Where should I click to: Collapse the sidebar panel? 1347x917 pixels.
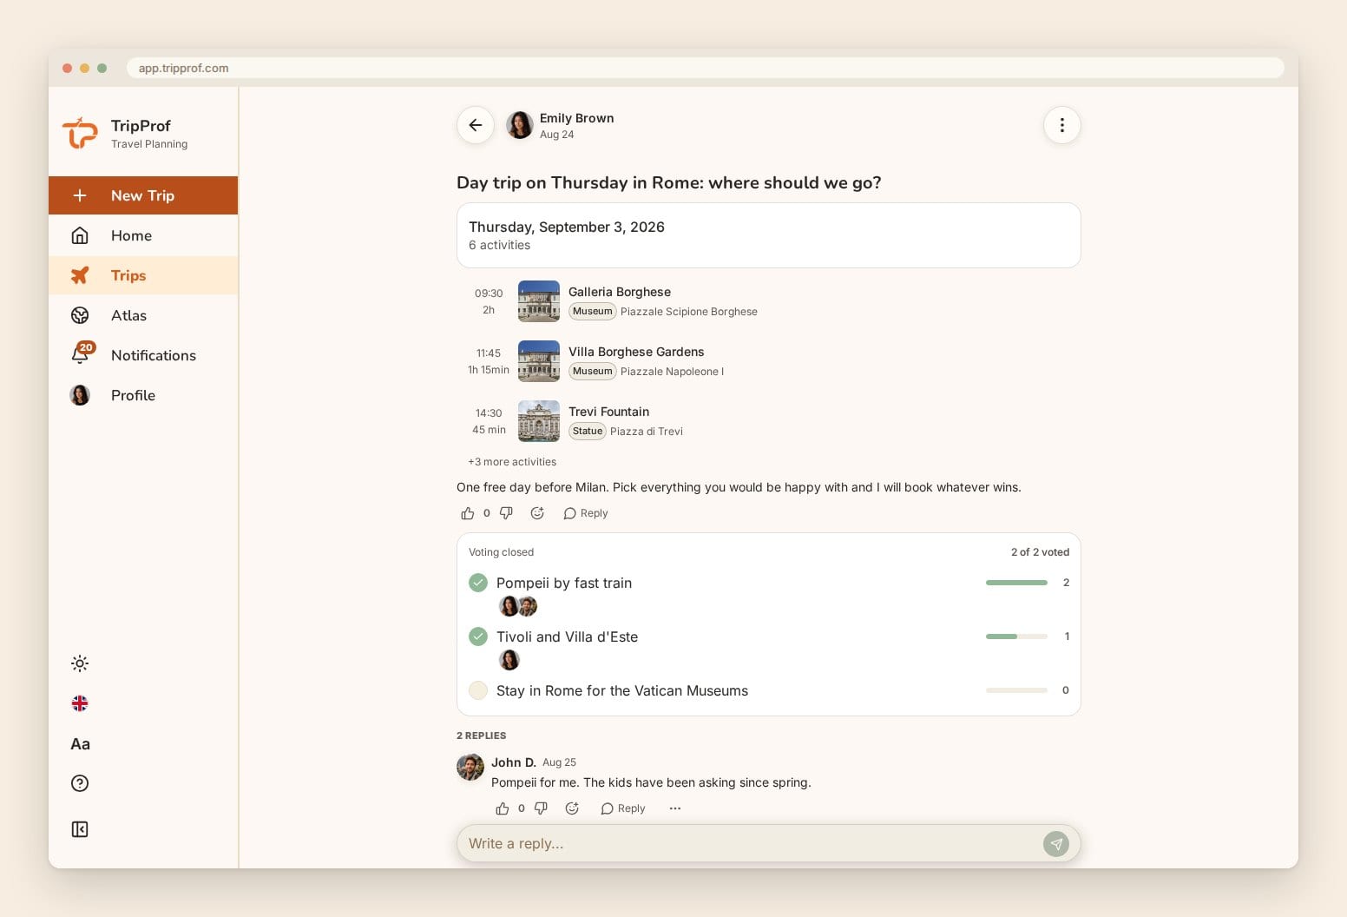80,829
